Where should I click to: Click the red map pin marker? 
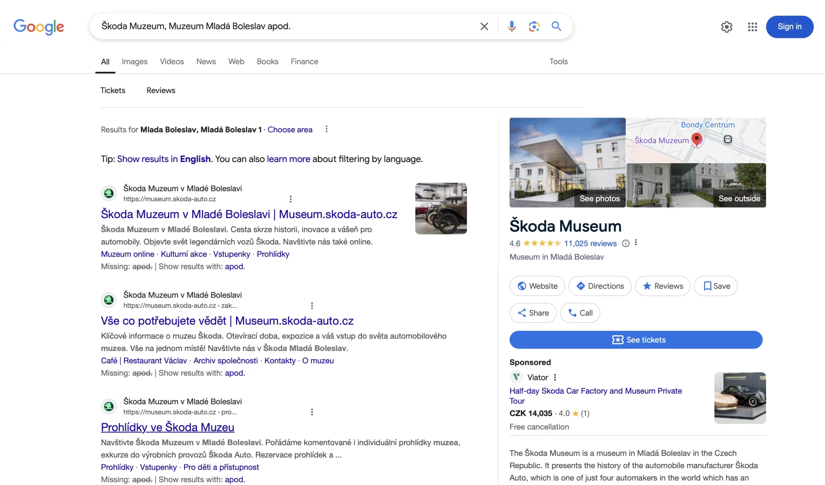tap(697, 139)
